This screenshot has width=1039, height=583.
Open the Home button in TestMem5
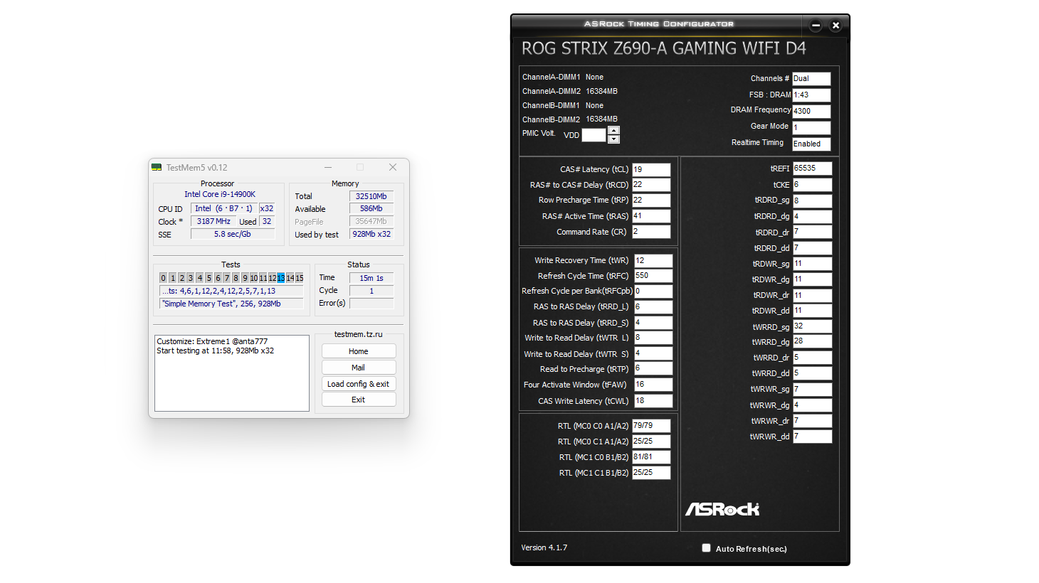[359, 351]
